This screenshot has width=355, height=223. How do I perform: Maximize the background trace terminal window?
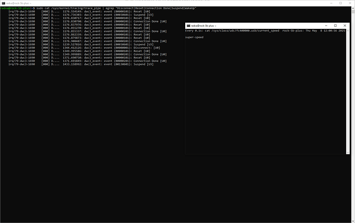pos(341,3)
